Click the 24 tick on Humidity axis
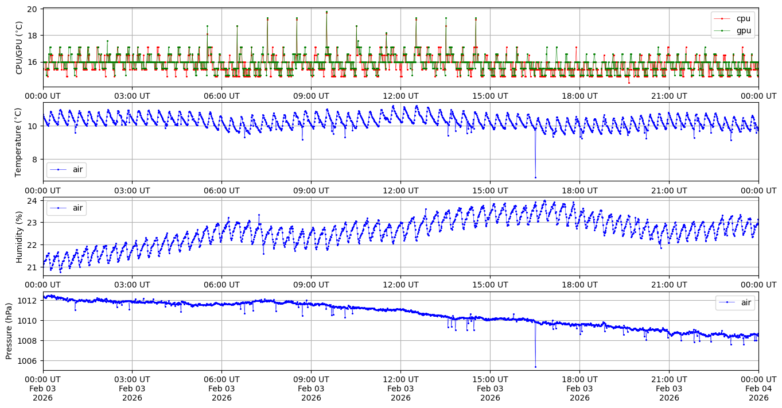The width and height of the screenshot is (782, 408). pos(33,201)
